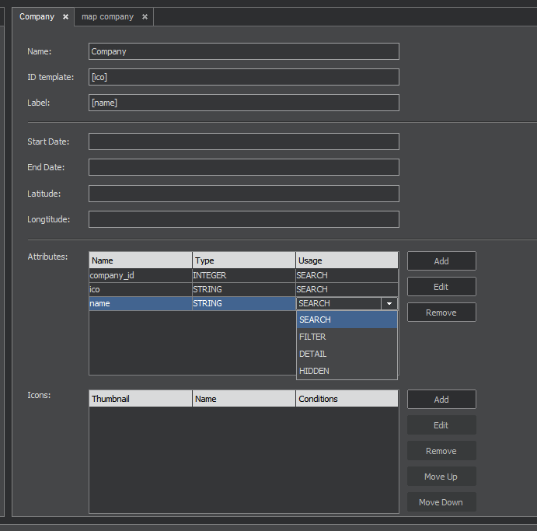Focus the Latitude input field

pyautogui.click(x=243, y=194)
